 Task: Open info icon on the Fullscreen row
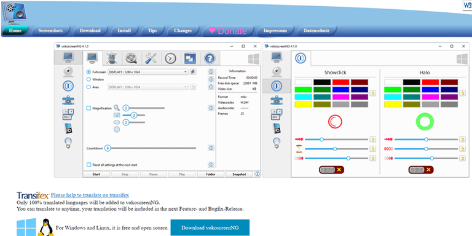pos(211,72)
